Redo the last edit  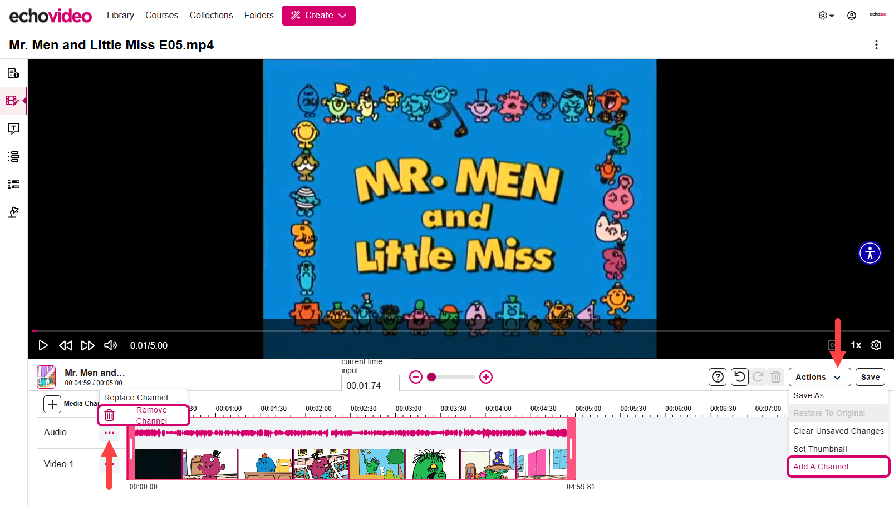[758, 377]
